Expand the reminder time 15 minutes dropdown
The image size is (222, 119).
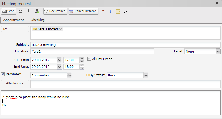(69, 75)
